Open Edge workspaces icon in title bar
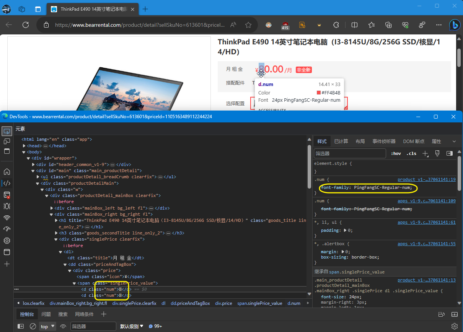Image resolution: width=463 pixels, height=332 pixels. 22,9
